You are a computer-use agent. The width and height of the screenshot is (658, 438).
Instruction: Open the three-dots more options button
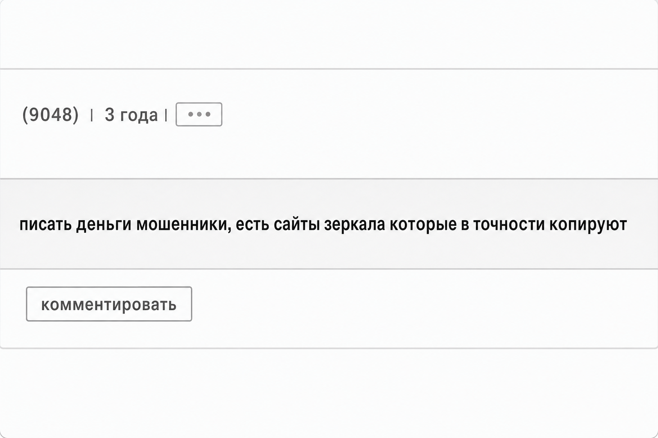tap(199, 114)
